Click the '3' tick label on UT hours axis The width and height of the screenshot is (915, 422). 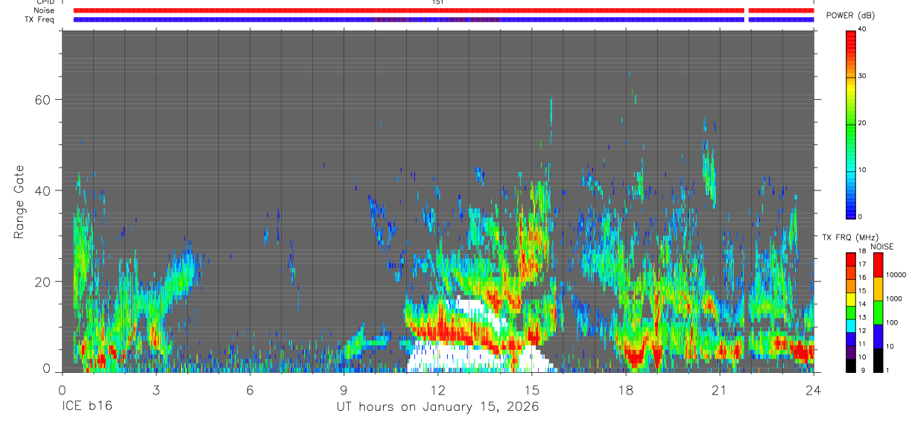(x=156, y=389)
